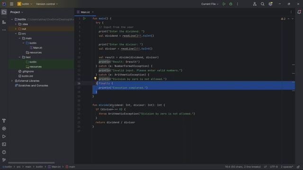Image resolution: width=303 pixels, height=170 pixels.
Task: Click project panel horizontal scrollbar
Action: [31, 163]
